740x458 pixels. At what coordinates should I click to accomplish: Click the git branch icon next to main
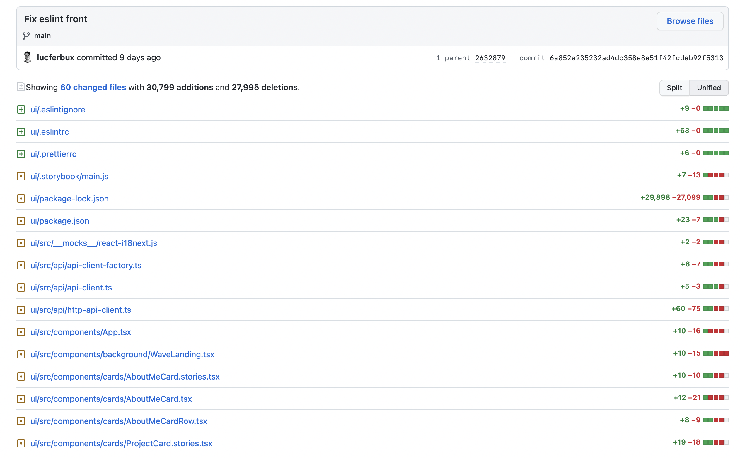(x=26, y=36)
